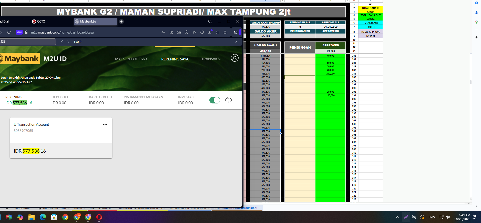Select the saldo cell 1,311,536

coord(265,56)
